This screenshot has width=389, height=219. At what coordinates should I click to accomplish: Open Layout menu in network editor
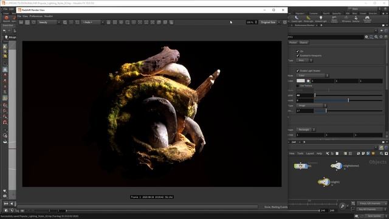pyautogui.click(x=309, y=154)
